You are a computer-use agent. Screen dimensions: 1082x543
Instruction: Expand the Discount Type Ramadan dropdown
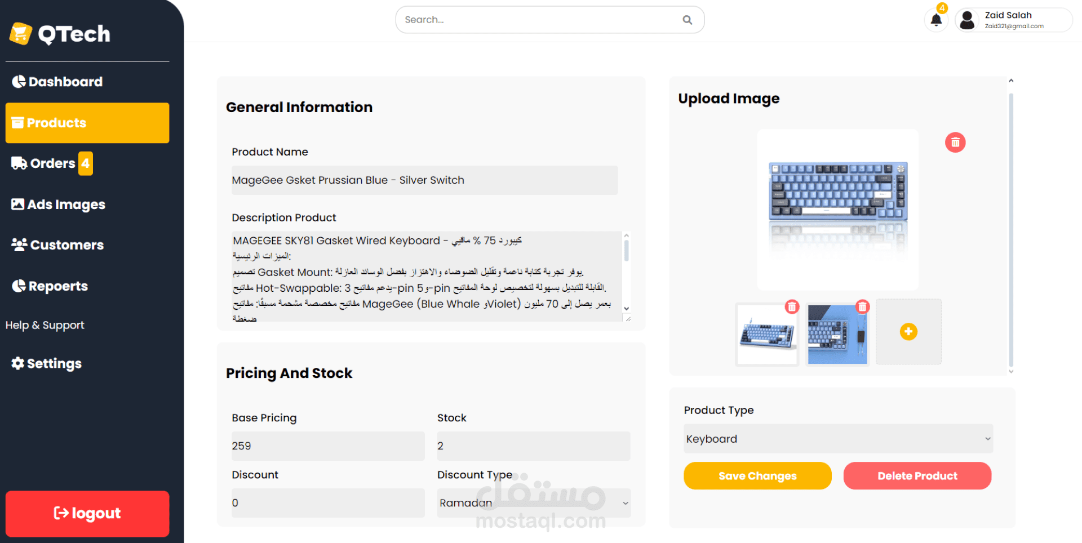click(x=534, y=503)
